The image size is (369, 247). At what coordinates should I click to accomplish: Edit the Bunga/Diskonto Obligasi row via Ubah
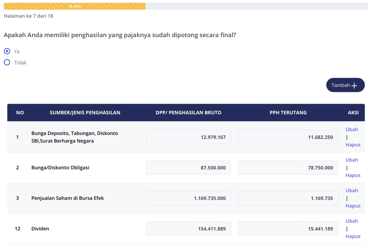[352, 160]
